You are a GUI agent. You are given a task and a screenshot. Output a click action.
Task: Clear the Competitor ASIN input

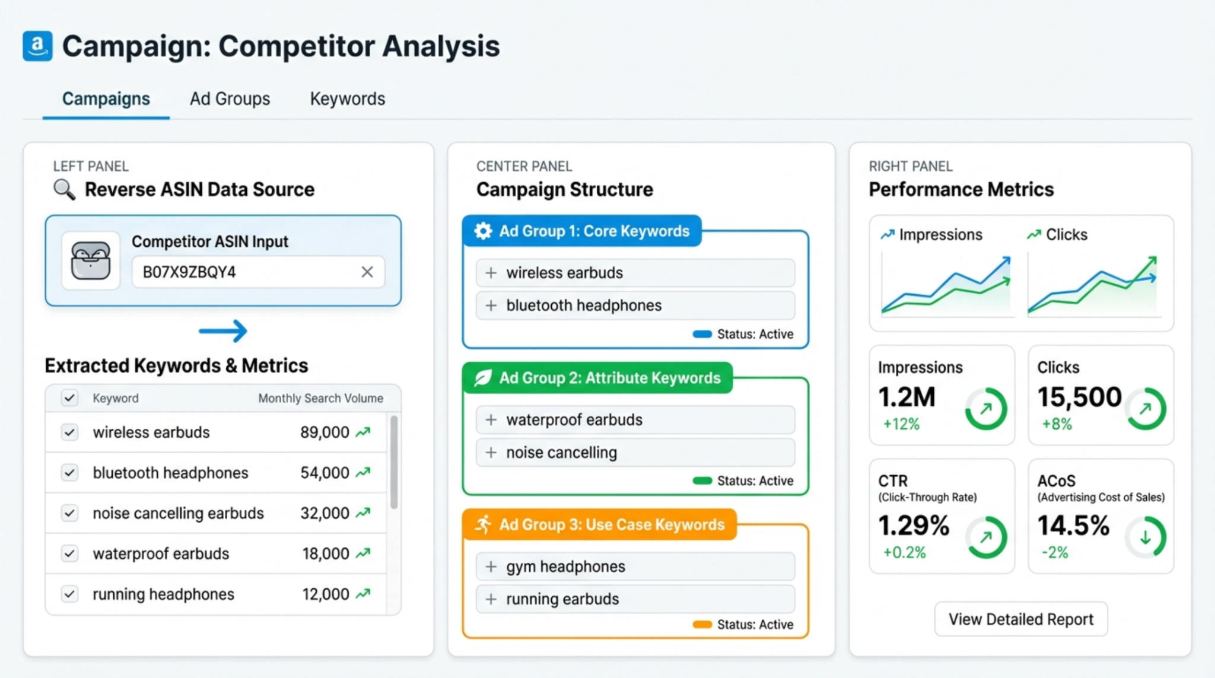pos(367,272)
